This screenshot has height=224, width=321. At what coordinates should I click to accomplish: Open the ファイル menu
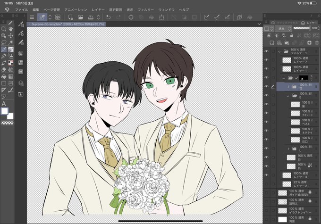pyautogui.click(x=22, y=10)
